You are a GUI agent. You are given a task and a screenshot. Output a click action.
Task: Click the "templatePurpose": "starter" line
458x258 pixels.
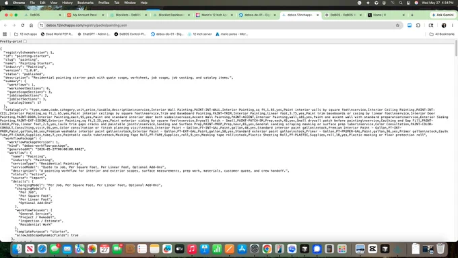click(42, 232)
